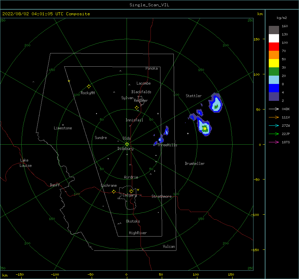Click the Airdrie city label
299x279 pixels.
tap(131, 177)
